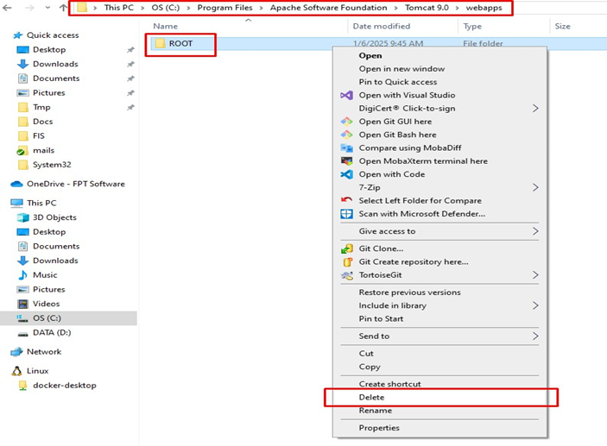Click This PC breadcrumb in address bar
Screen dimensions: 607x446
point(119,8)
